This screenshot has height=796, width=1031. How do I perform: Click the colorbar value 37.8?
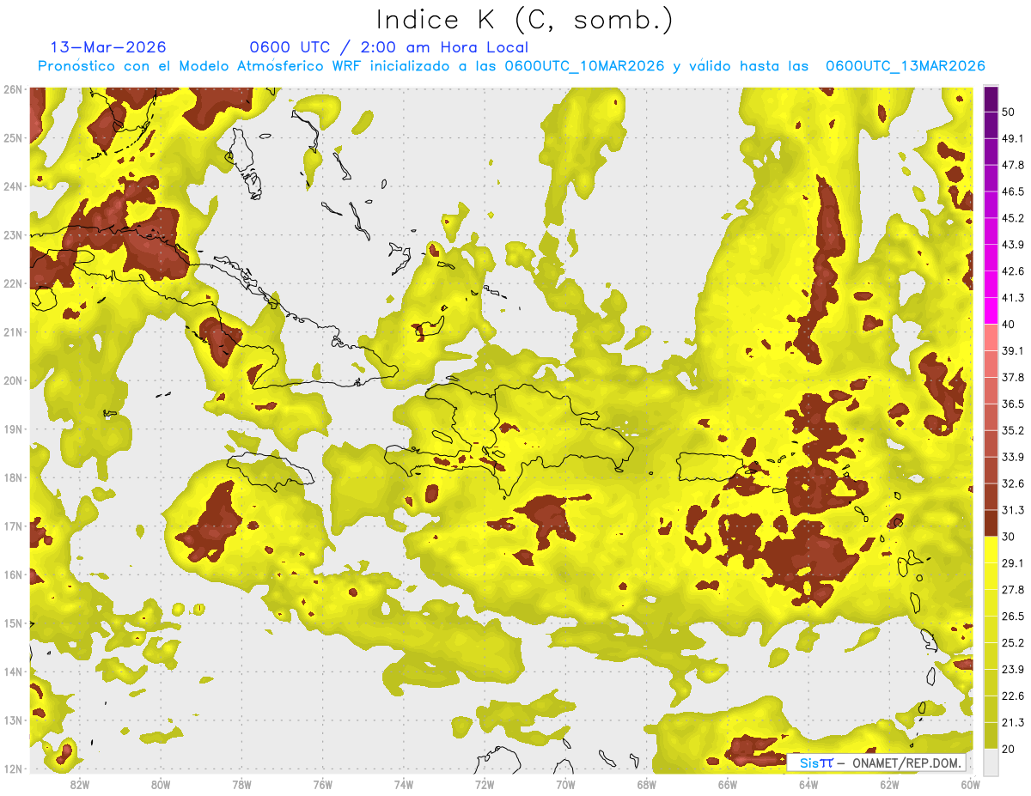[1013, 378]
